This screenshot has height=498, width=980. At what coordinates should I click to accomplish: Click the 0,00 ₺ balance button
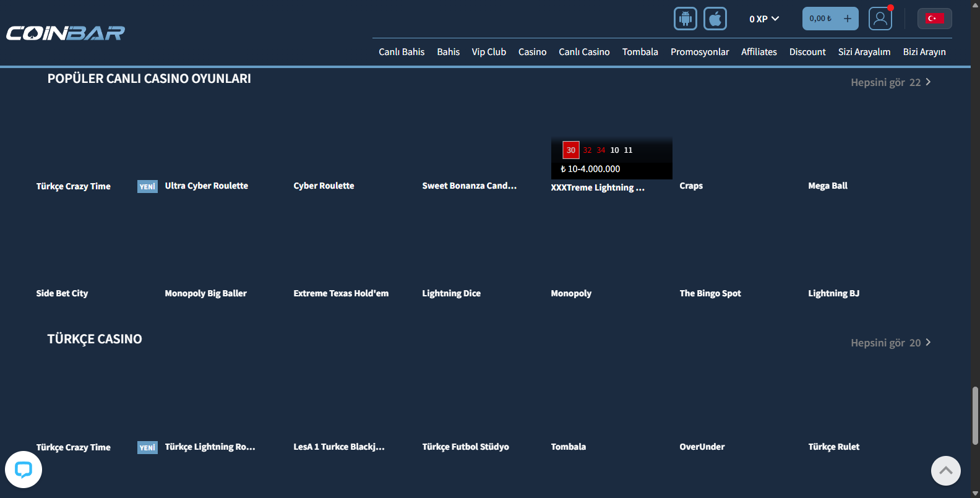[820, 19]
